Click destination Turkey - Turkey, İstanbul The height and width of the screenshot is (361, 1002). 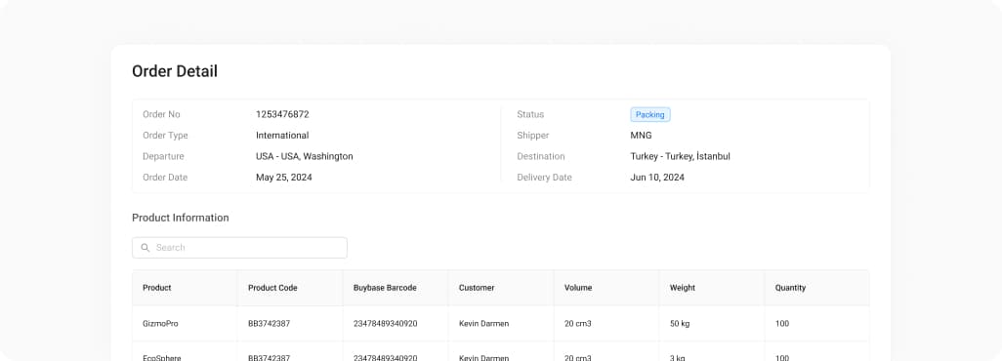pyautogui.click(x=680, y=156)
